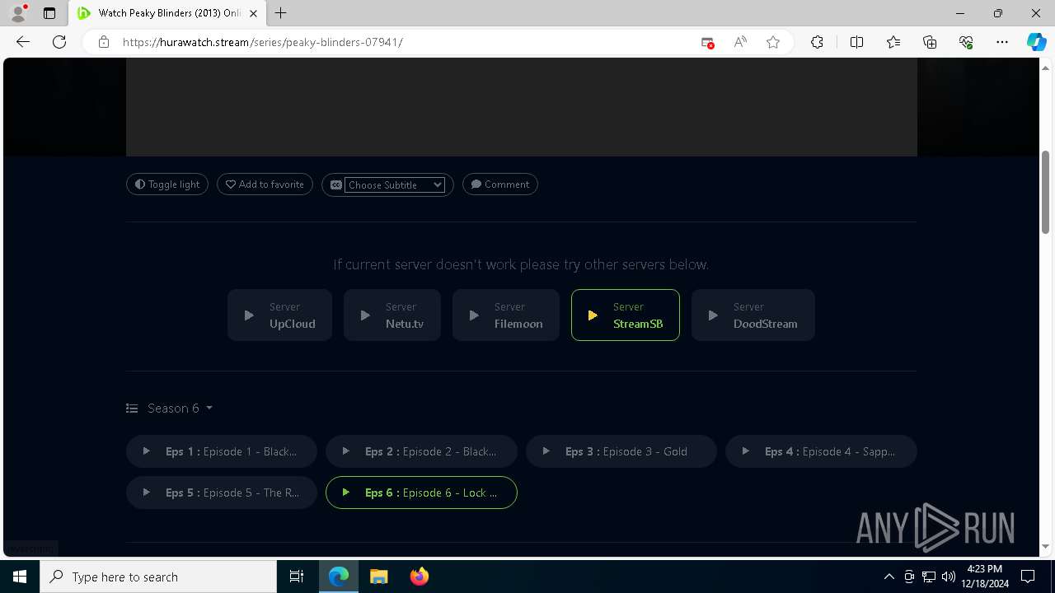Open network status tray icon
Image resolution: width=1055 pixels, height=593 pixels.
pyautogui.click(x=929, y=577)
